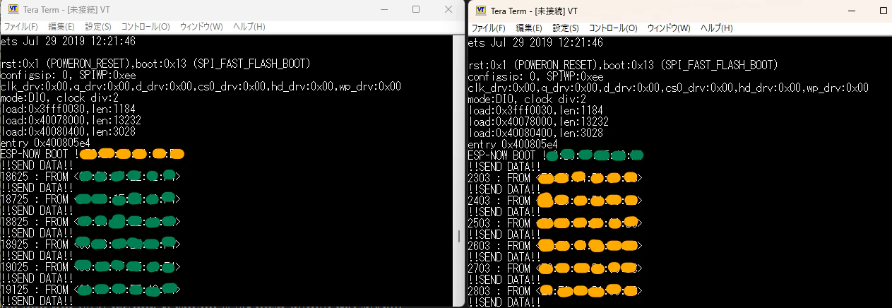
Task: Click the VT icon in left Tera Term title bar
Action: pos(13,9)
